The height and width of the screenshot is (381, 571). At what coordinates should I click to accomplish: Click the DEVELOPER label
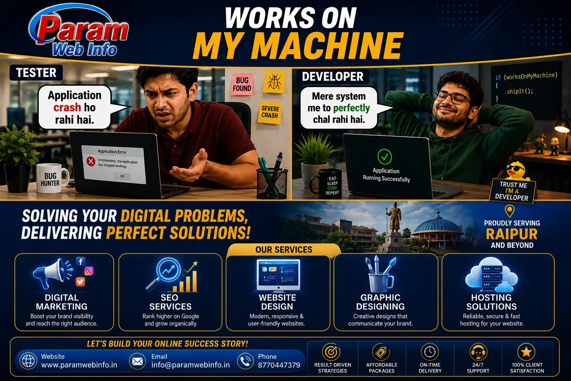333,77
